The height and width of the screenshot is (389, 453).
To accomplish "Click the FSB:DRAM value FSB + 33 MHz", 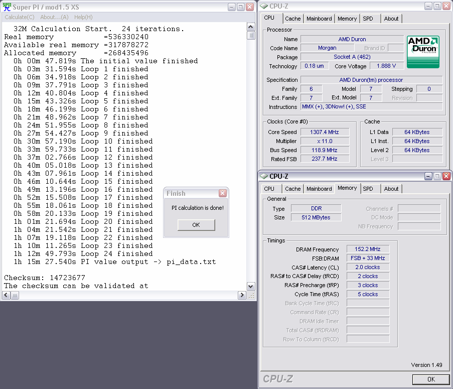I will [x=368, y=258].
